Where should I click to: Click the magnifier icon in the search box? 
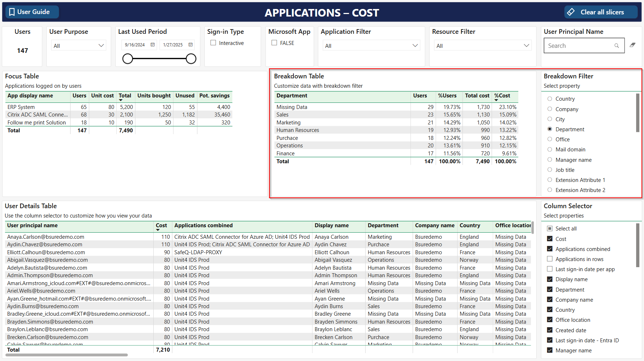(x=617, y=46)
